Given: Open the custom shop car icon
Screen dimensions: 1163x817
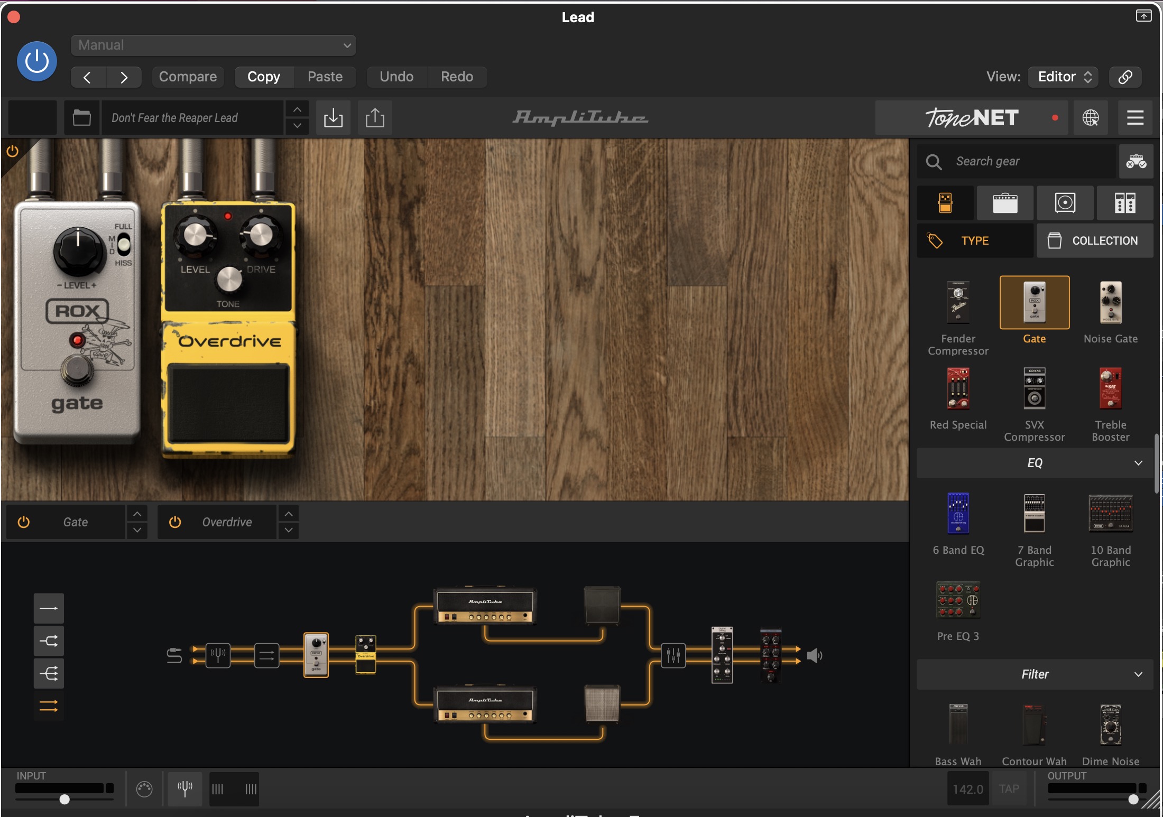Looking at the screenshot, I should pyautogui.click(x=1136, y=161).
